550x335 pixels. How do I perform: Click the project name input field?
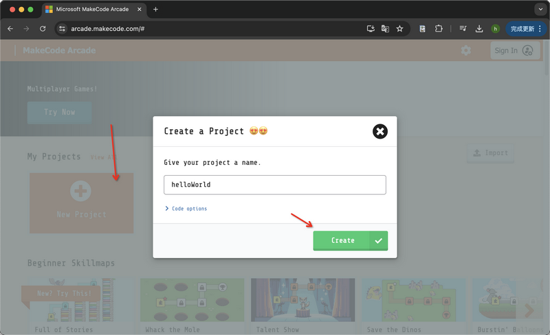(x=274, y=185)
